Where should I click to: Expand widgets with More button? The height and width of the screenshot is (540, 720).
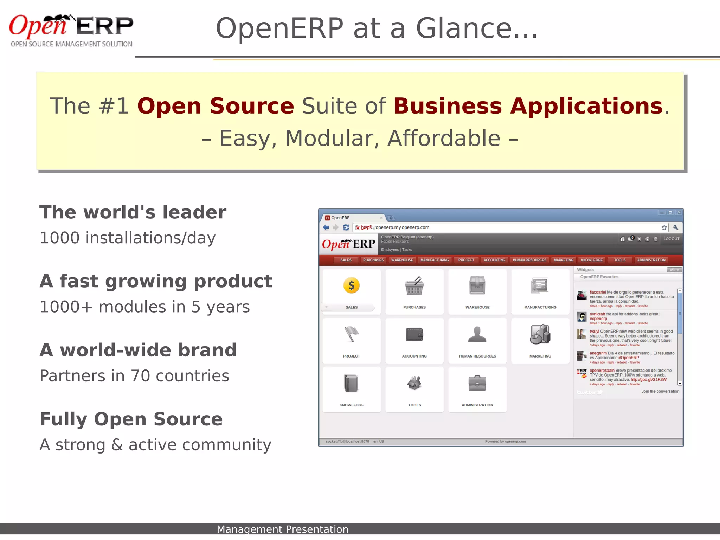tap(674, 270)
